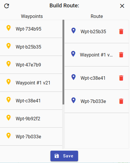Viewport: 130px width, 163px height.
Task: Click the yellow pin beside Wpt-734b95
Action: [9, 28]
